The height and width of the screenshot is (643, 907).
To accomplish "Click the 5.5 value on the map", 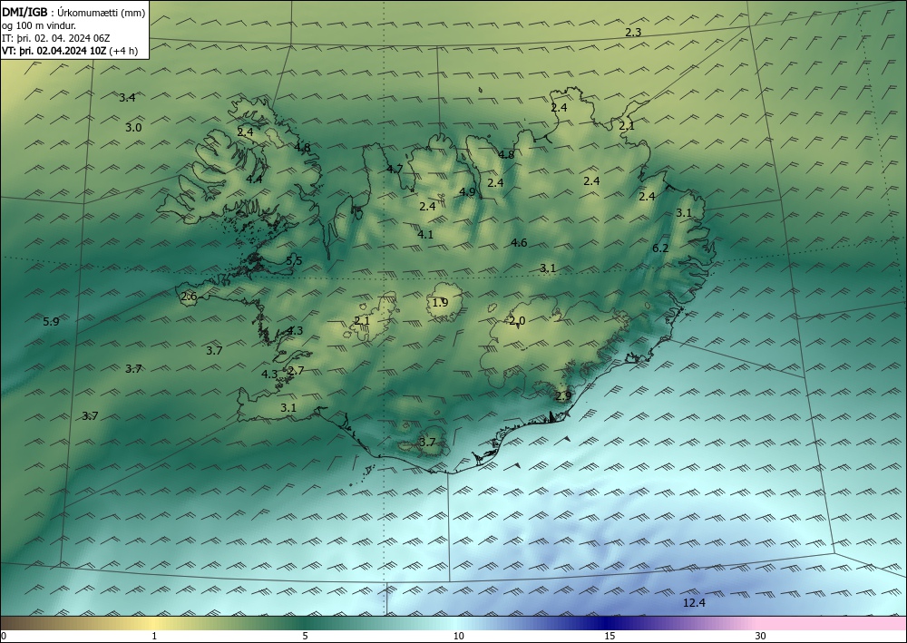I will pyautogui.click(x=294, y=261).
